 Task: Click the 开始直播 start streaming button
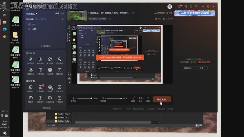click(162, 100)
